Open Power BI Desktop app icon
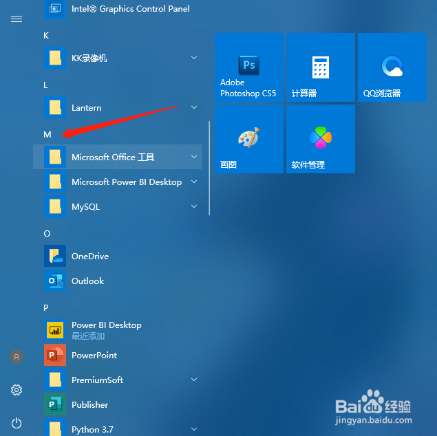 [55, 330]
